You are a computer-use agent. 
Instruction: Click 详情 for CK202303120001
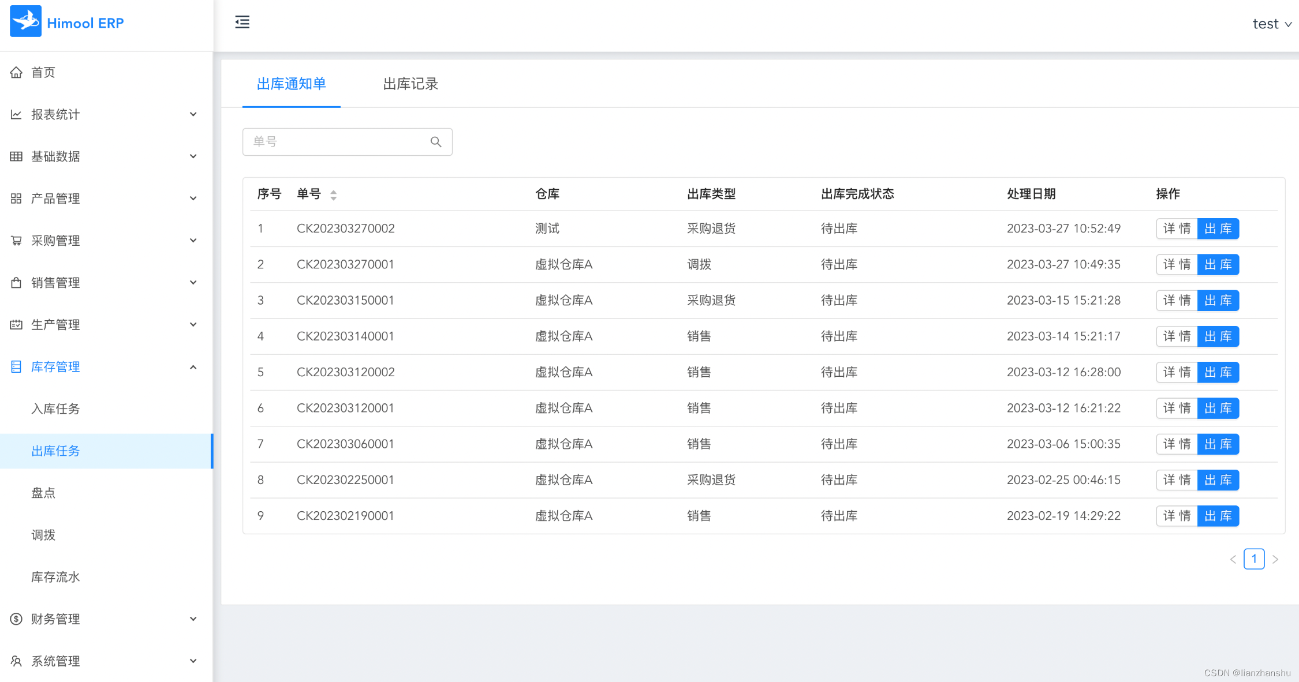[1177, 408]
